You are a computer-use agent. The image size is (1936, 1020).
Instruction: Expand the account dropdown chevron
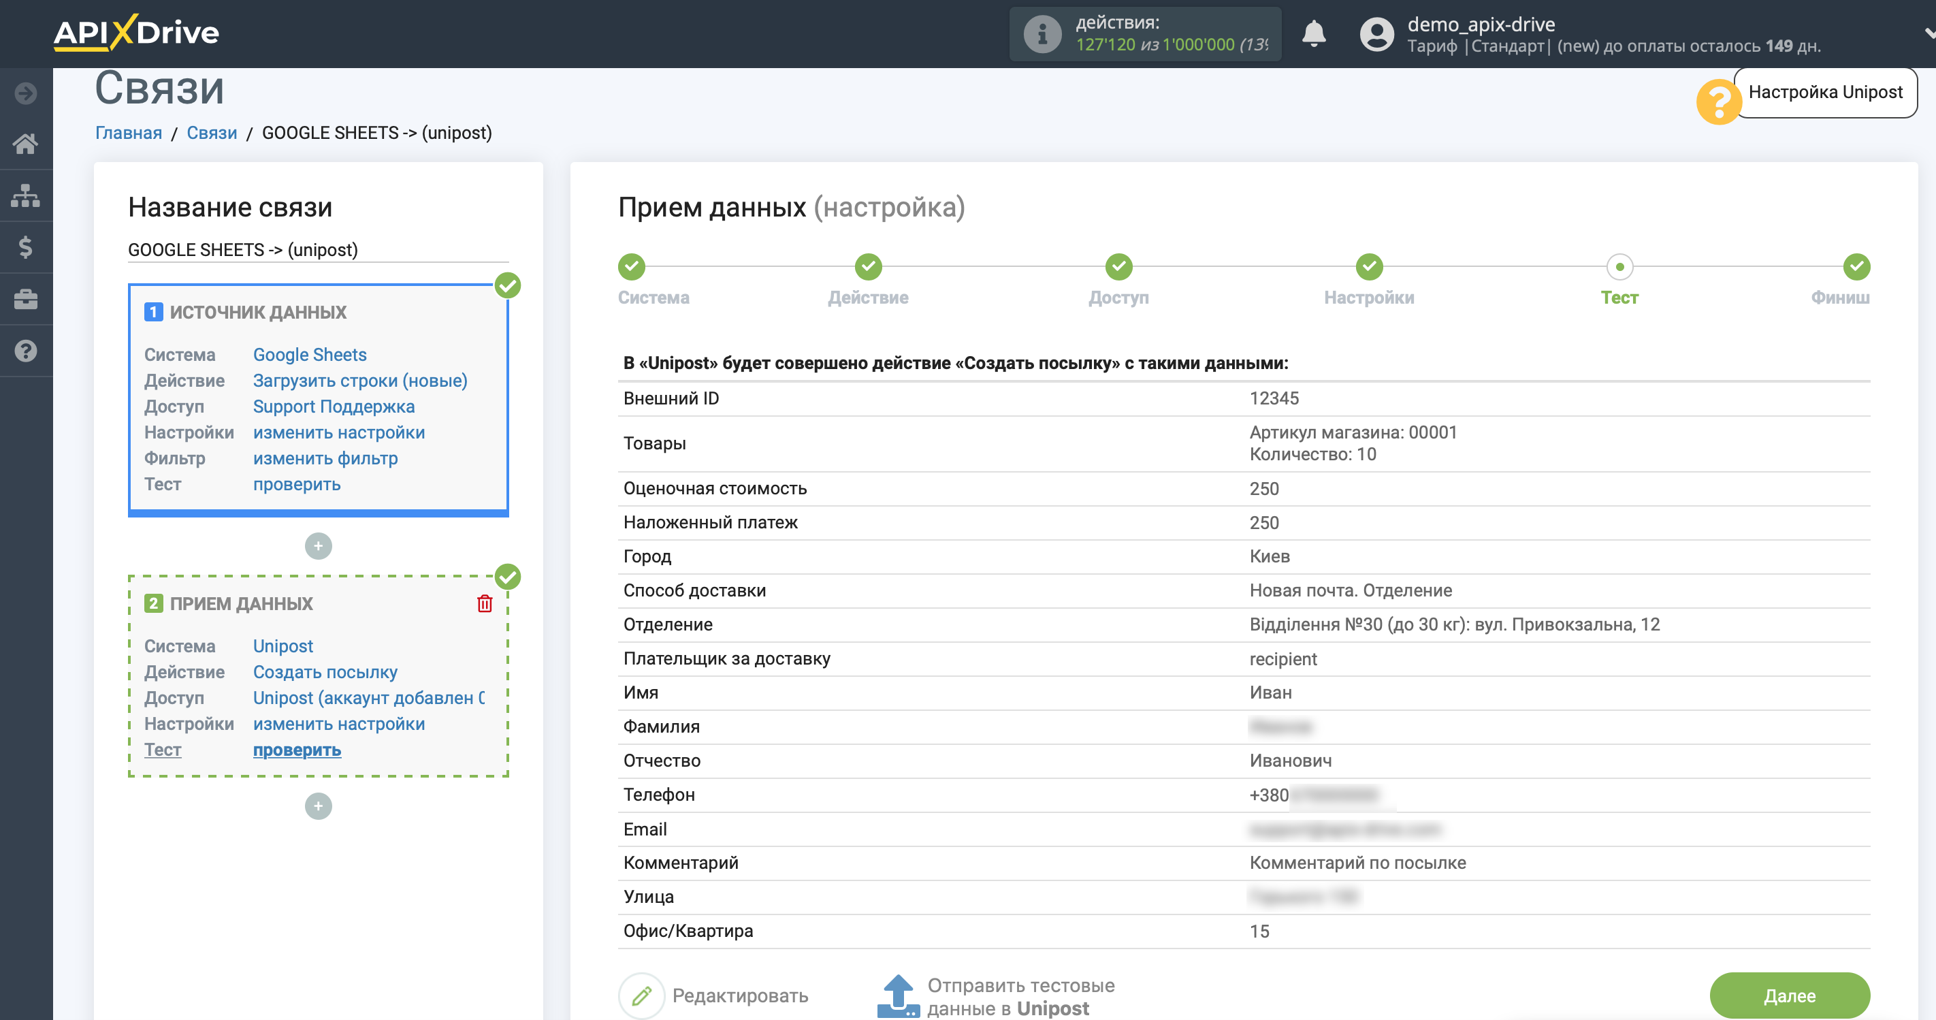point(1929,33)
